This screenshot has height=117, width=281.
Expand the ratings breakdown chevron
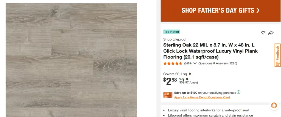(195, 63)
